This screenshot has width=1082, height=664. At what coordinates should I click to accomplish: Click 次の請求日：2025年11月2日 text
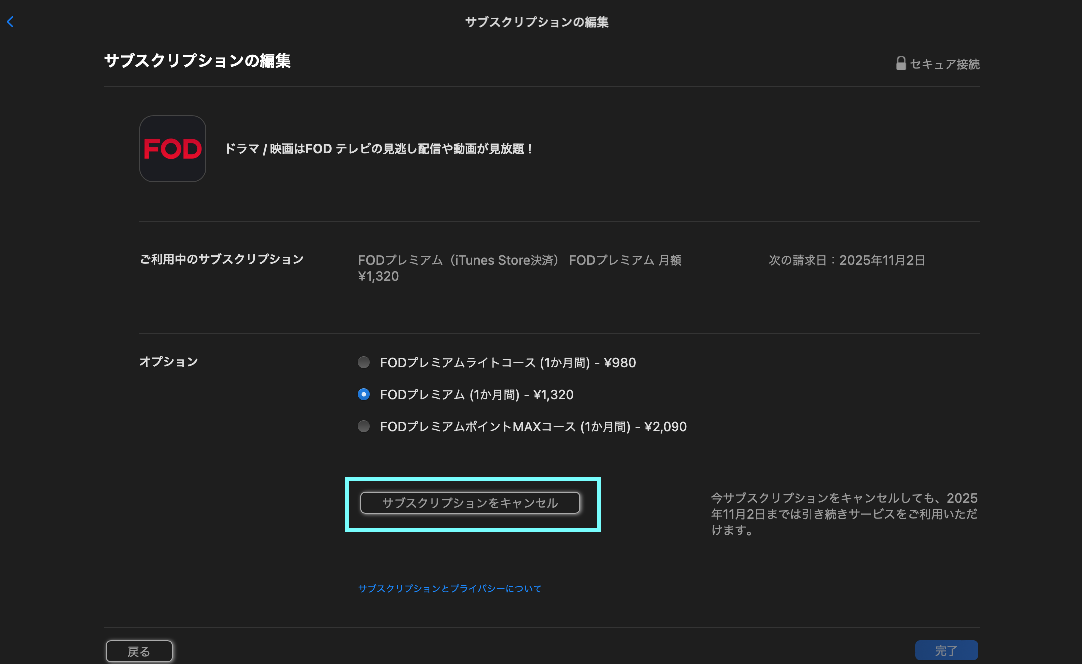[846, 260]
